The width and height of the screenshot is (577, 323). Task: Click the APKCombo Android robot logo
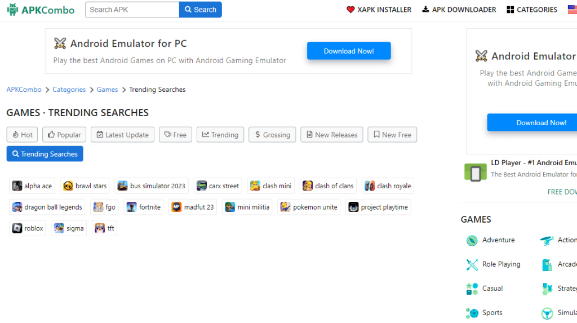(12, 10)
